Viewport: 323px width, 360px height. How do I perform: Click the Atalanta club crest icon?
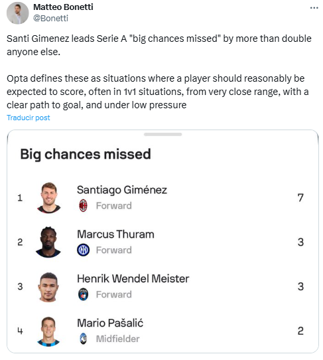[83, 339]
